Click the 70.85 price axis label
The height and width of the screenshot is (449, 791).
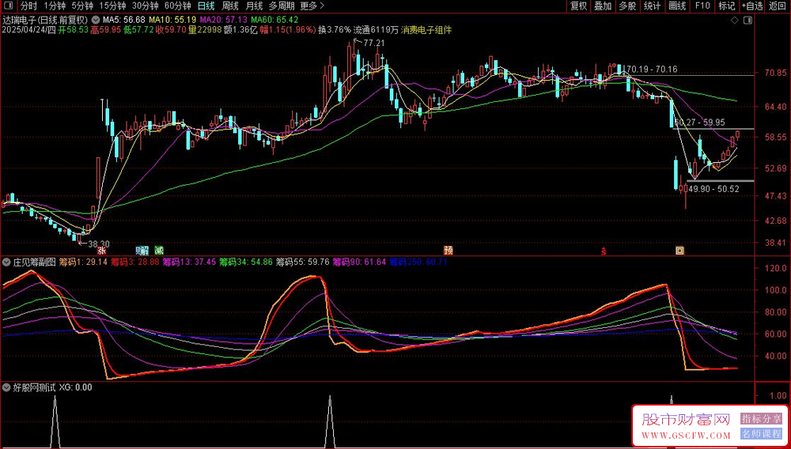(x=774, y=73)
